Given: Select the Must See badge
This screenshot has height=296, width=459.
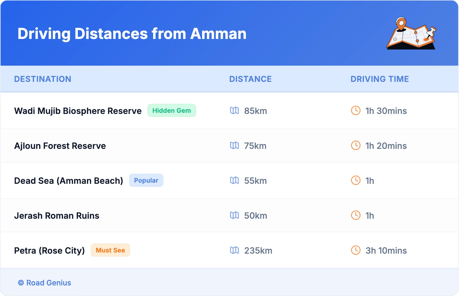Looking at the screenshot, I should [110, 250].
